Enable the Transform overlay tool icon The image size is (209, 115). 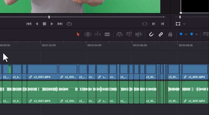click(178, 24)
